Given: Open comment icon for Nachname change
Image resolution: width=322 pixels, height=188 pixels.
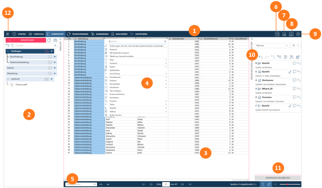Looking at the screenshot, I should [x=294, y=80].
